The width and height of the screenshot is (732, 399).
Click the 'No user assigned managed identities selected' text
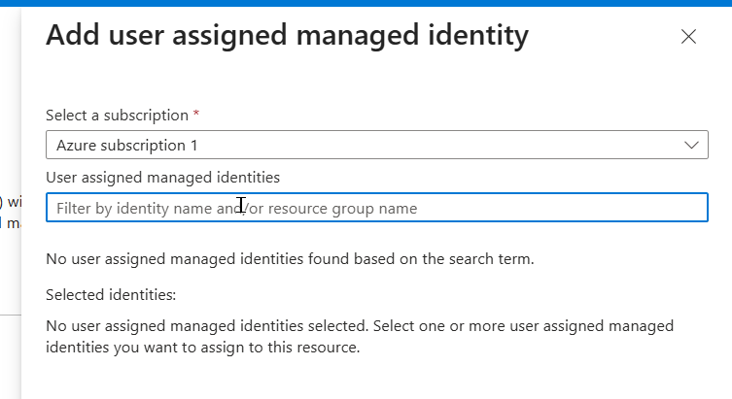360,325
